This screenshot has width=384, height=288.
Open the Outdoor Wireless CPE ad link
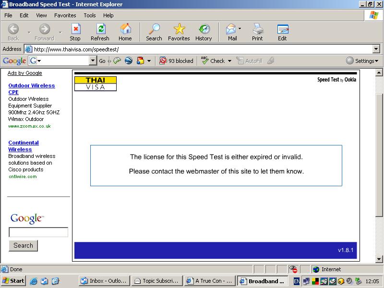[31, 89]
